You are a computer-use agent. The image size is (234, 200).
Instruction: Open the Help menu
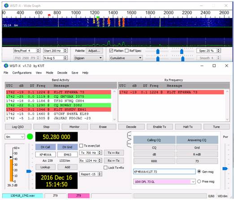coord(85,73)
